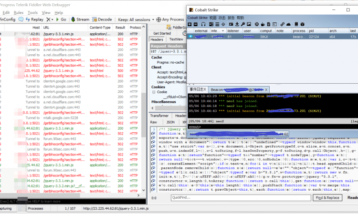
Task: Open the Edit menu in Fiddler
Action: point(6,13)
